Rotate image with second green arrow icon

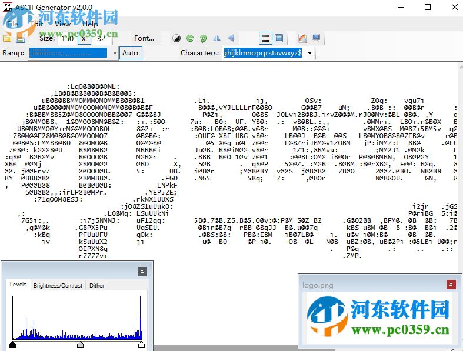click(x=204, y=38)
